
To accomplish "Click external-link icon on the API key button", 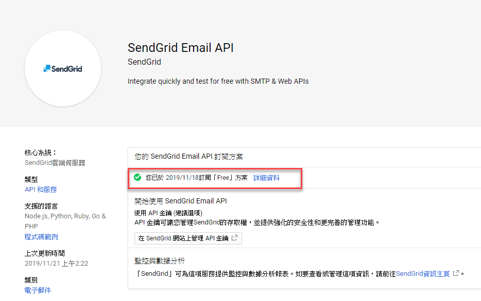I will point(234,238).
